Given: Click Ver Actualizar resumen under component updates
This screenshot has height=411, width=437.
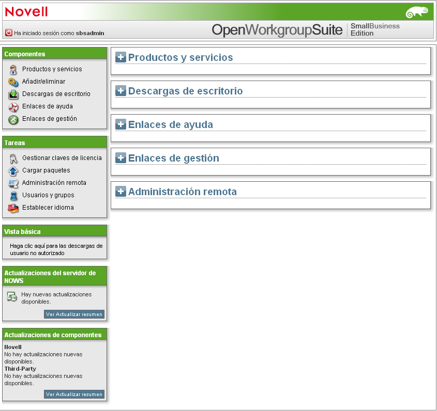Looking at the screenshot, I should point(74,394).
